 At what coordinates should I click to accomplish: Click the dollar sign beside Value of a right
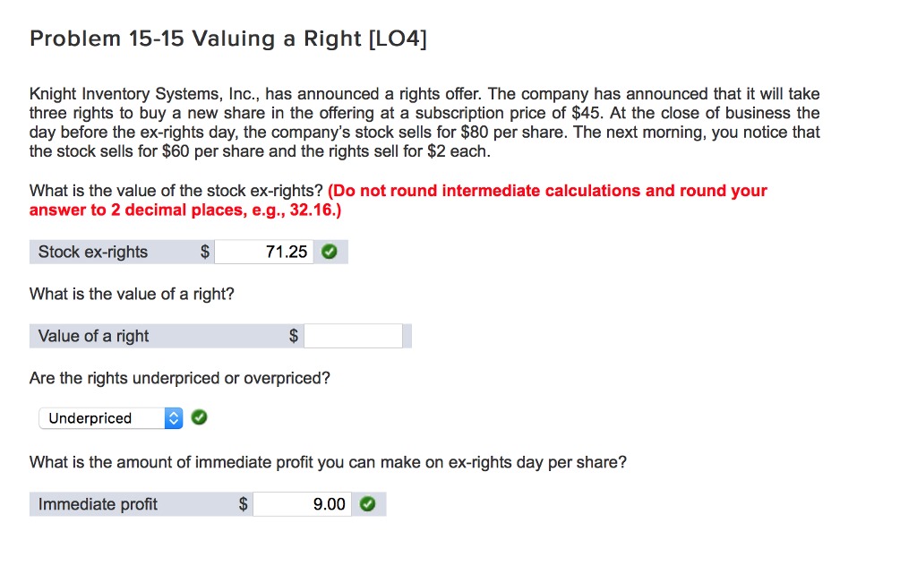click(292, 336)
